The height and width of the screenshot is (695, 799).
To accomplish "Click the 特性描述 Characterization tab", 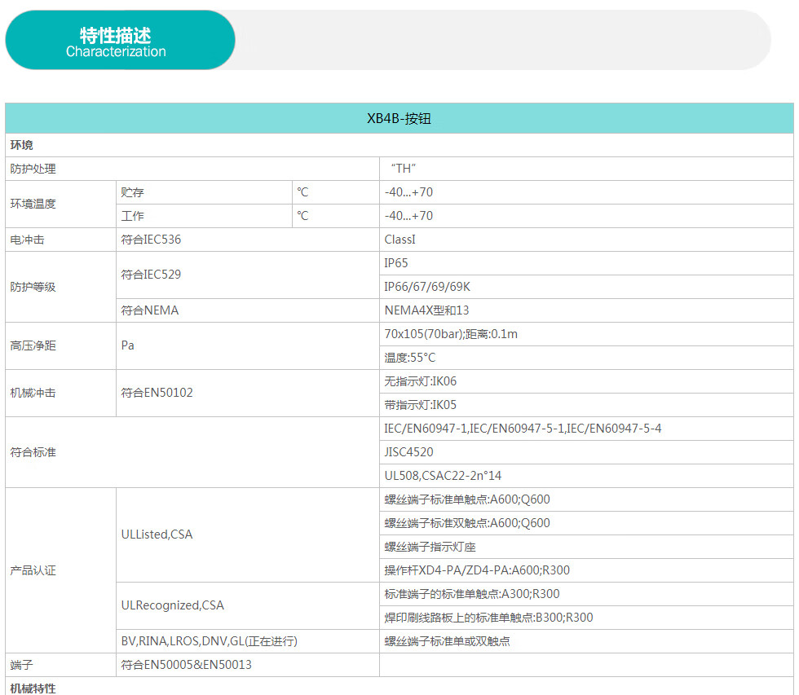I will point(120,41).
